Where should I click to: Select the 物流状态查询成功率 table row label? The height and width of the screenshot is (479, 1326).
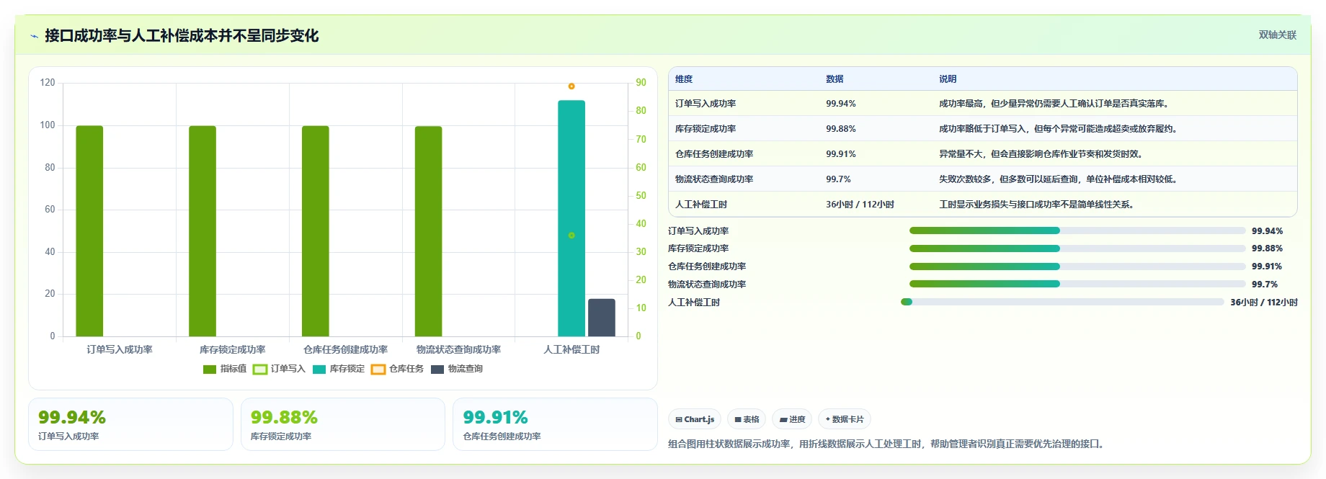click(x=714, y=179)
